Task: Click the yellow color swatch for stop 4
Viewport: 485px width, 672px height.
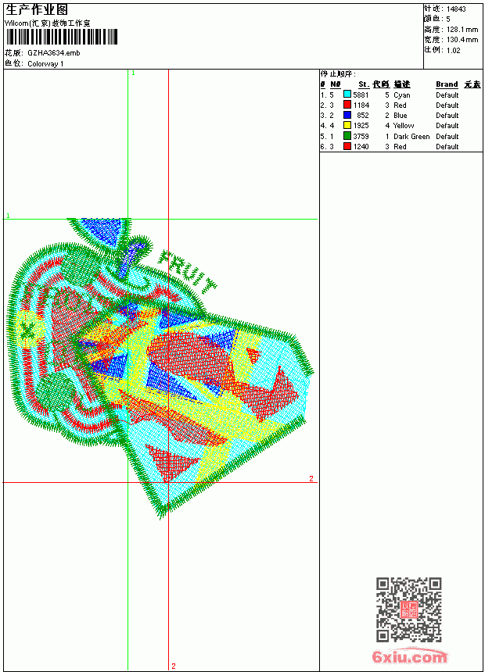Action: click(347, 125)
